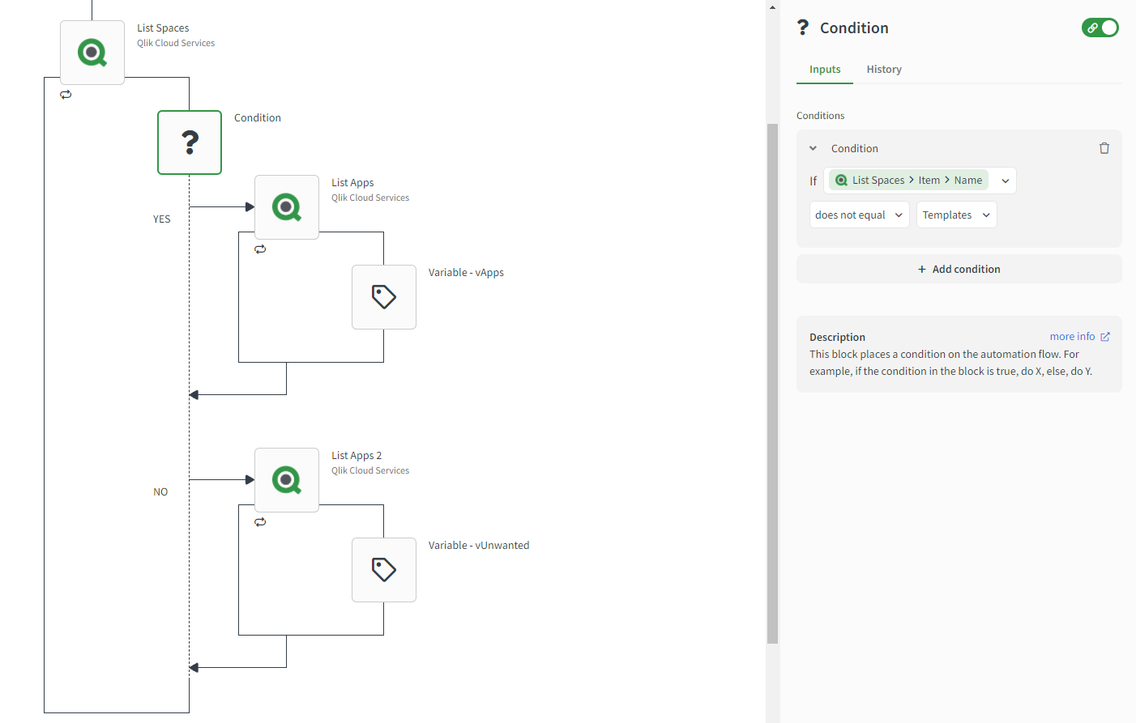The width and height of the screenshot is (1136, 723).
Task: Collapse the Condition section chevron
Action: coord(813,148)
